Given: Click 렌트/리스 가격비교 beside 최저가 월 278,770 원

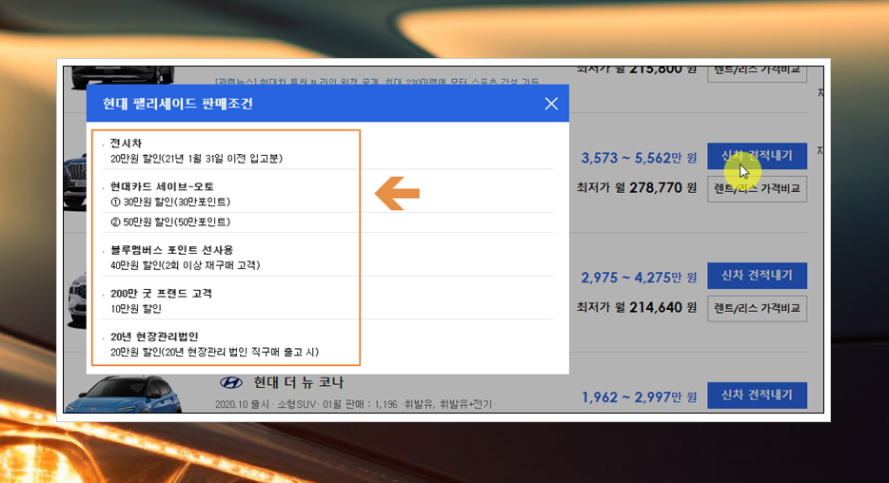Looking at the screenshot, I should (757, 188).
